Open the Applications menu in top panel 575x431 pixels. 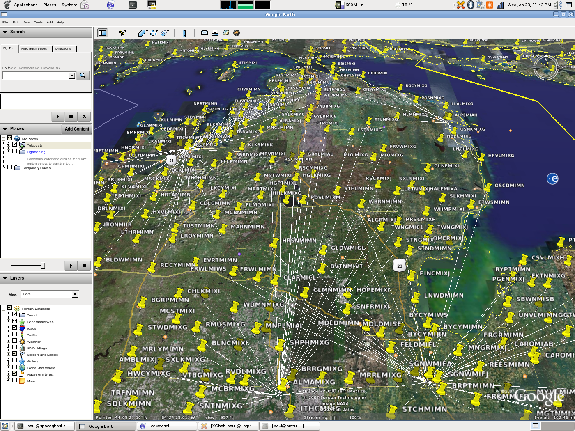(25, 5)
